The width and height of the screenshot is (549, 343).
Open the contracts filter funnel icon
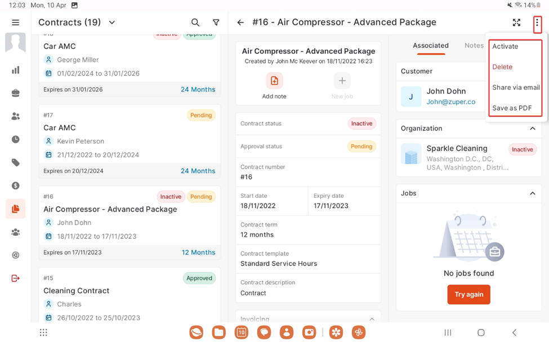pyautogui.click(x=216, y=22)
